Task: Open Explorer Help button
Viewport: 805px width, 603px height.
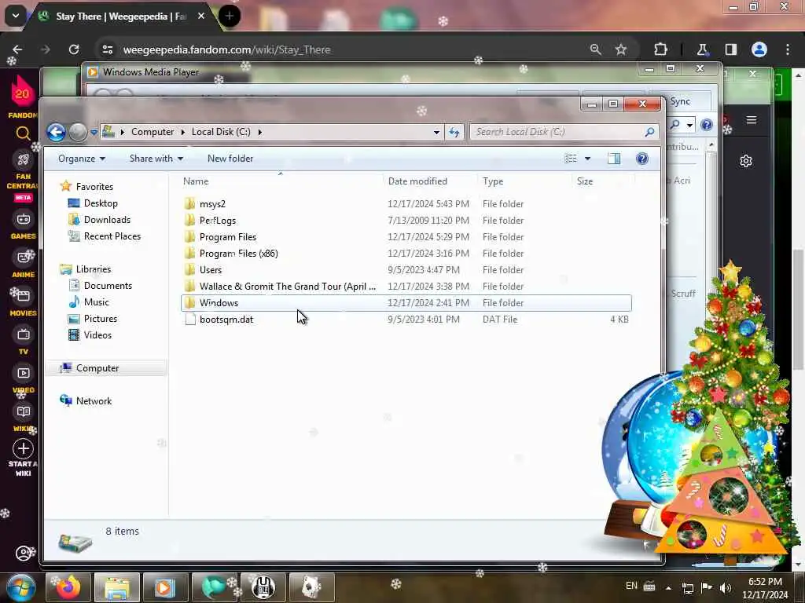Action: pos(641,159)
